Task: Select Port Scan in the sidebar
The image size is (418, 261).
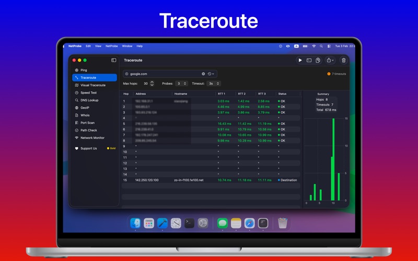Action: click(95, 123)
